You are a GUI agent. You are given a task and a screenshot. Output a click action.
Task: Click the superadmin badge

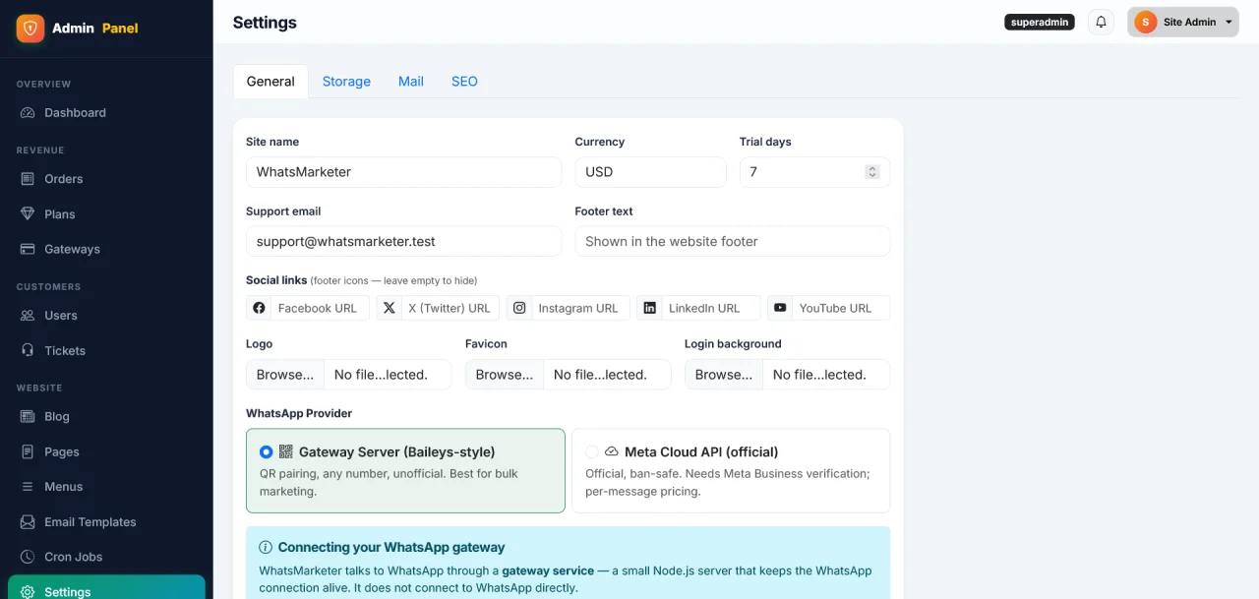[x=1040, y=22]
